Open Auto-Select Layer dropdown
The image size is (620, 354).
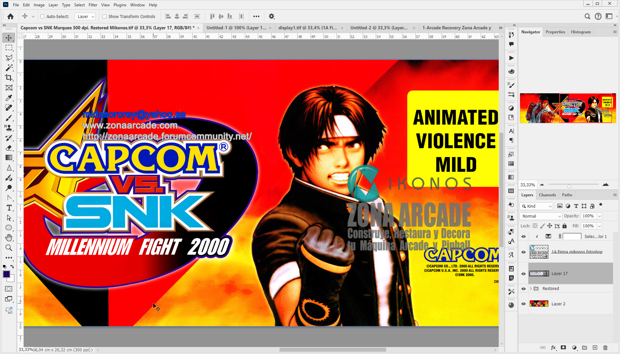(86, 16)
